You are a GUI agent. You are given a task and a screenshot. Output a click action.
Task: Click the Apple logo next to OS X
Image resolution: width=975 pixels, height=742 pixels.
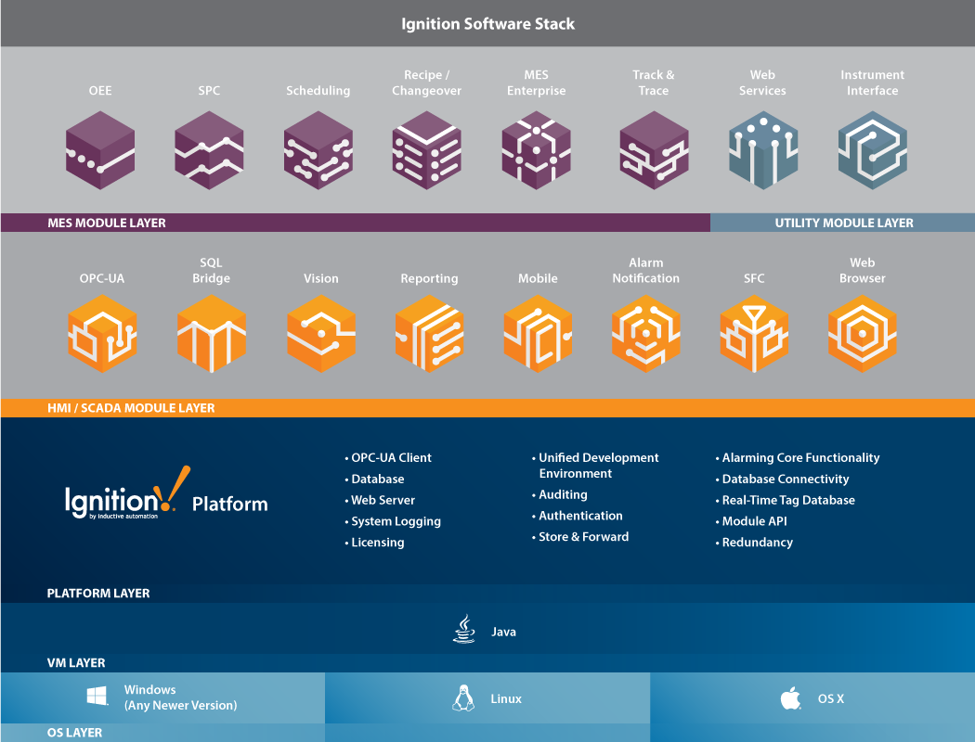789,698
